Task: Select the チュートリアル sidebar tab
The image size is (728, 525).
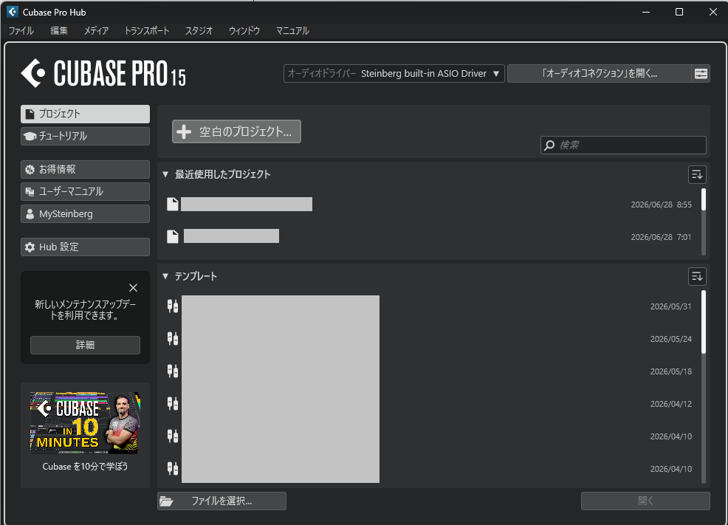Action: pos(85,136)
